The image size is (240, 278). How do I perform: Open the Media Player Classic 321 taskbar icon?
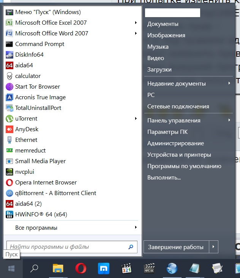tap(126, 268)
